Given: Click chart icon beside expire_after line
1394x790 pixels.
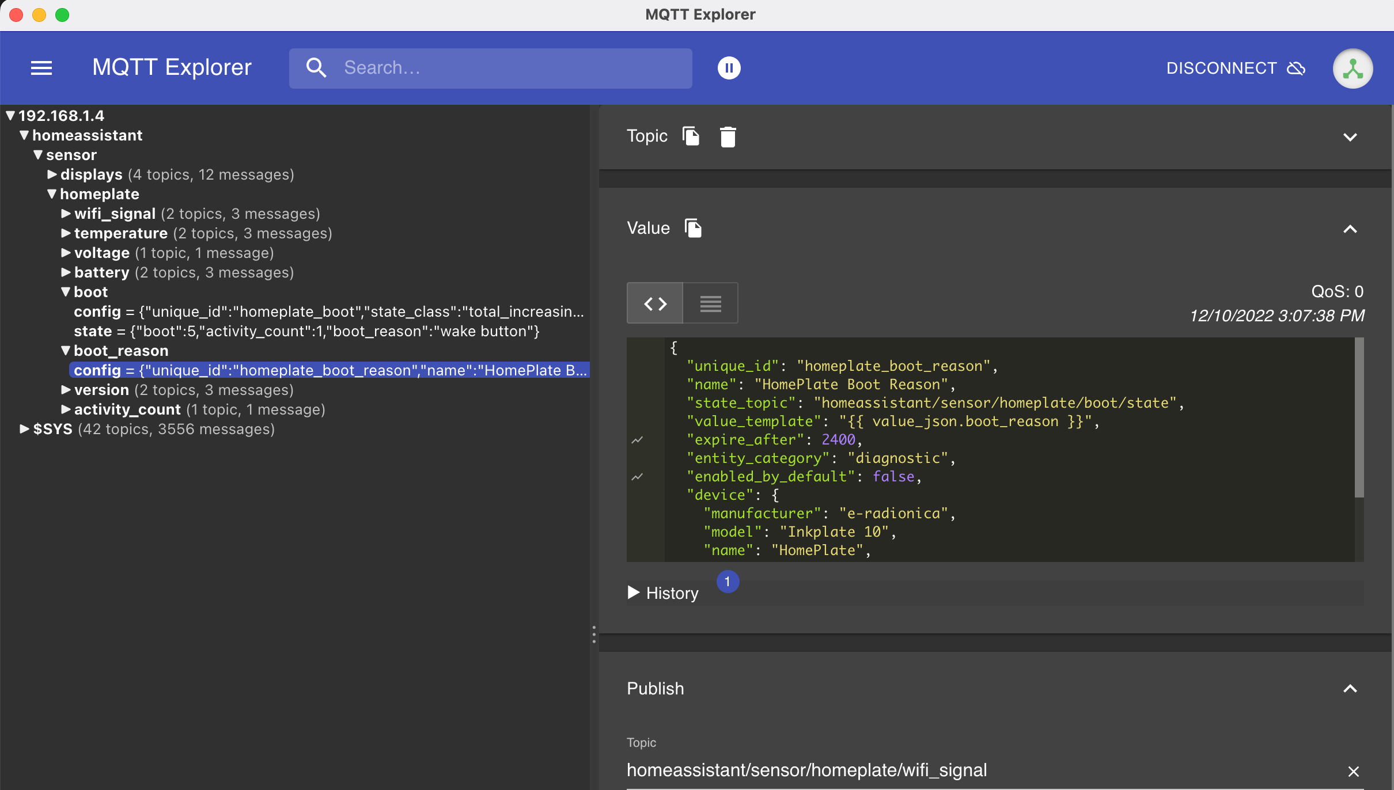Looking at the screenshot, I should point(637,440).
